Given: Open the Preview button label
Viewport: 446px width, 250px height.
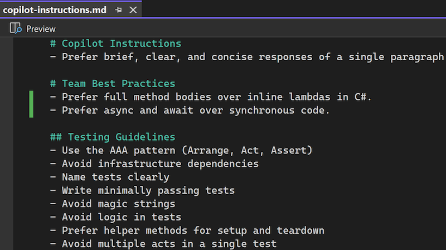Looking at the screenshot, I should (x=41, y=29).
